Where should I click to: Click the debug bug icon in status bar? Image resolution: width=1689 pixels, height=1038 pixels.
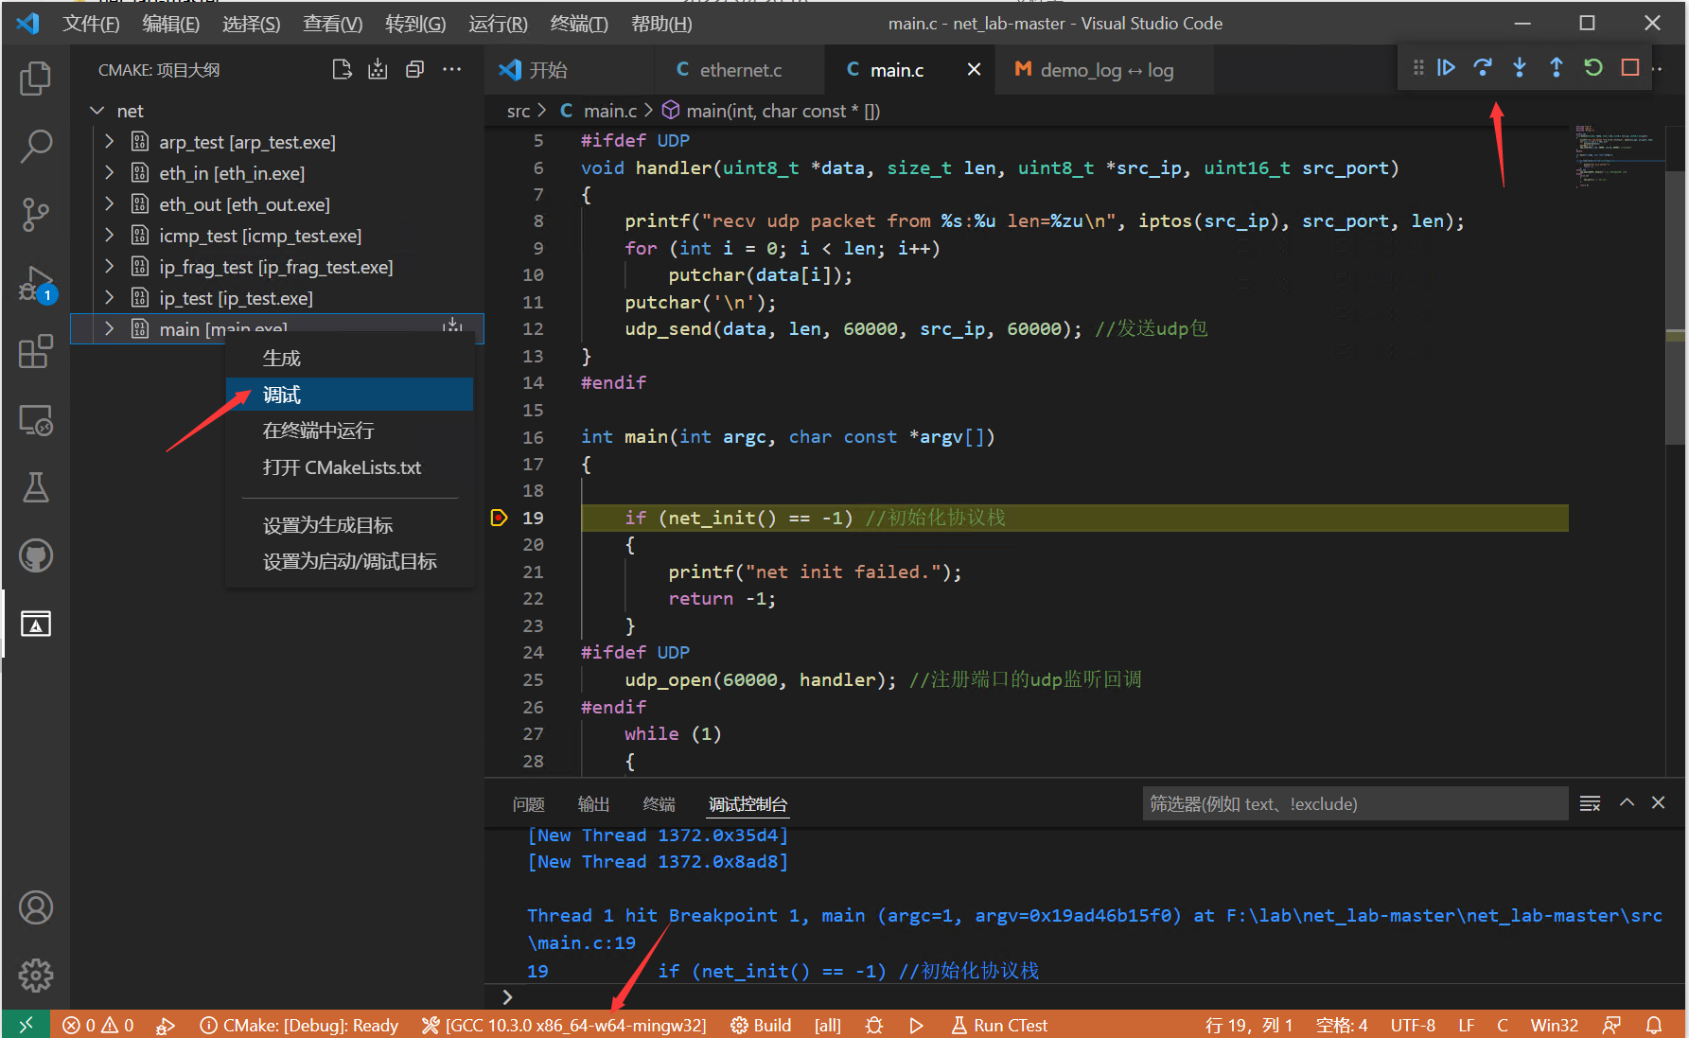[x=874, y=1025]
